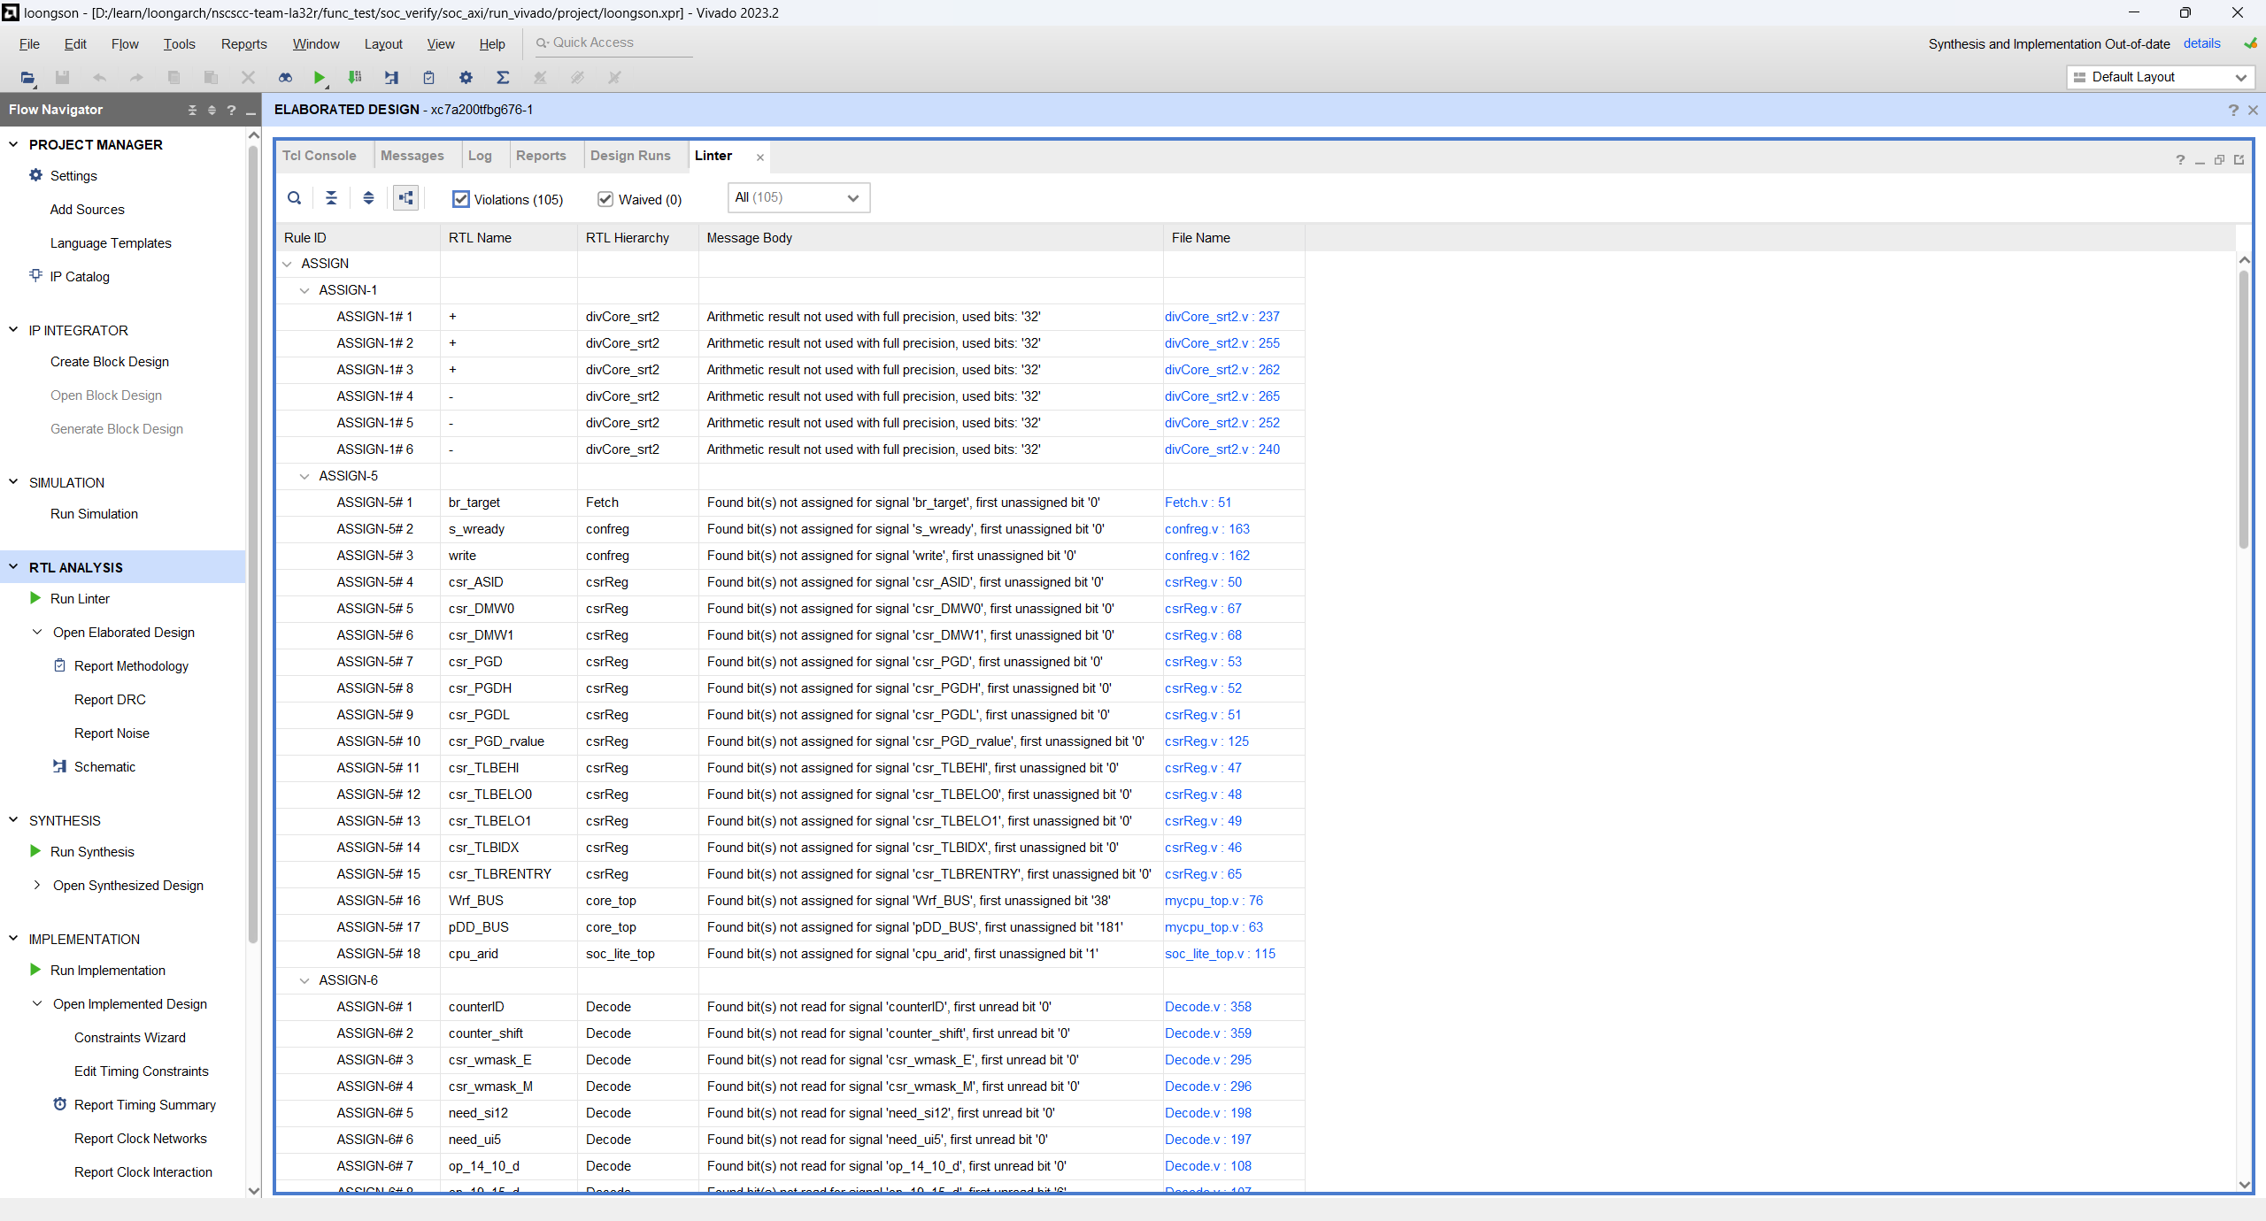Click the search icon in Linter panel
This screenshot has height=1221, width=2266.
(x=295, y=197)
